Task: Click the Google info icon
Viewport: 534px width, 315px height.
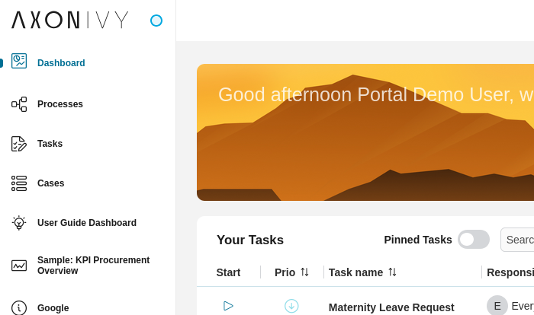Action: click(x=19, y=307)
